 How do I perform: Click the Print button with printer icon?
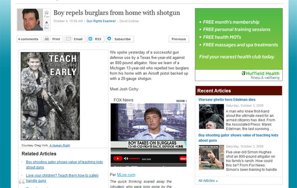53,39
